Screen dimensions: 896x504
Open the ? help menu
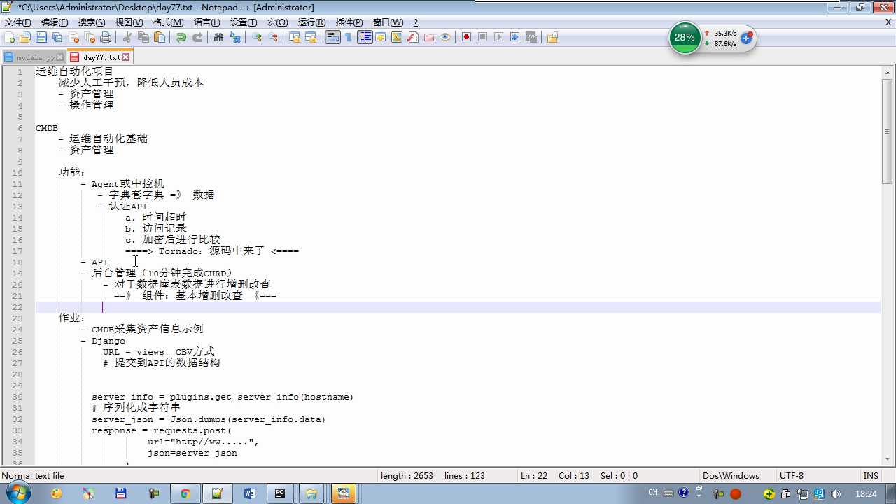[x=415, y=22]
